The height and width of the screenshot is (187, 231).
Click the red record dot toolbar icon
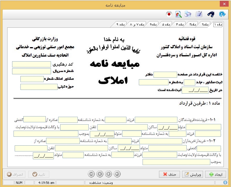(169, 14)
